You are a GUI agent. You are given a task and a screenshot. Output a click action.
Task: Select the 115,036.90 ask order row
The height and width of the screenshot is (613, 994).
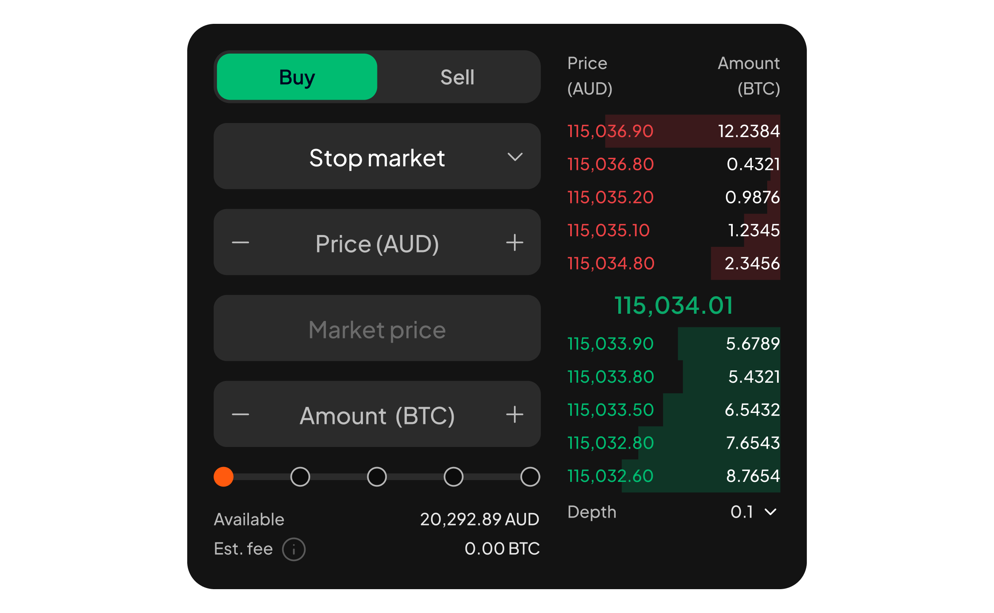(674, 131)
